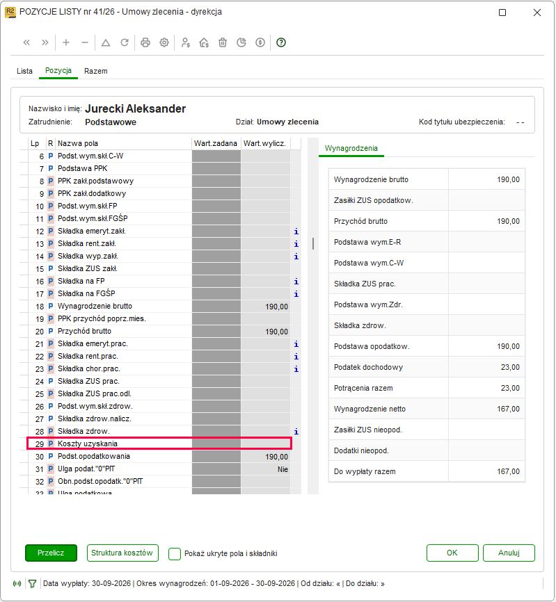Click the filter funnel icon in status bar
The image size is (556, 602).
[32, 584]
